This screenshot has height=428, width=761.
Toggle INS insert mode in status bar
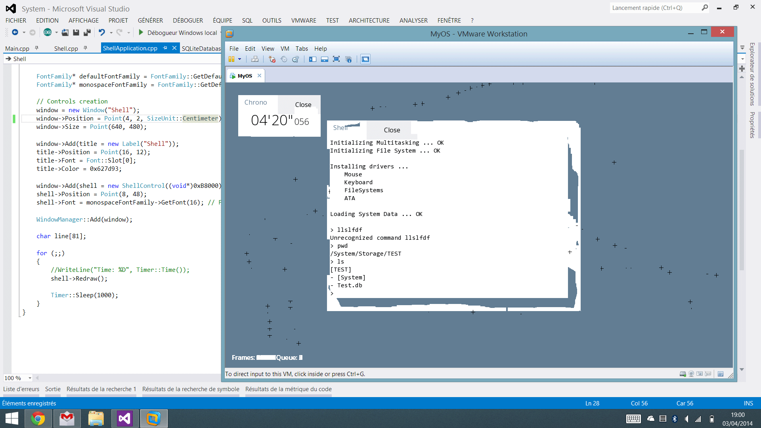(748, 403)
